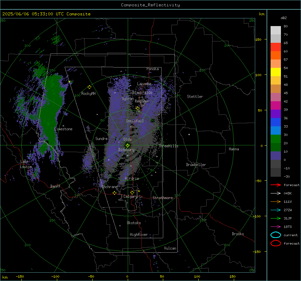
Task: Select the red swatch in dBZ scale
Action: coord(276,47)
